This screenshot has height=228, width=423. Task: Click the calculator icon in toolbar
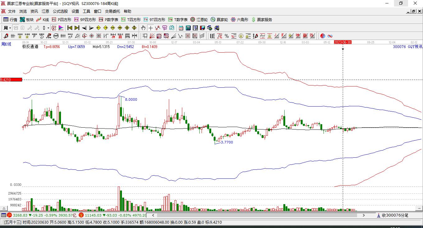pos(188,28)
